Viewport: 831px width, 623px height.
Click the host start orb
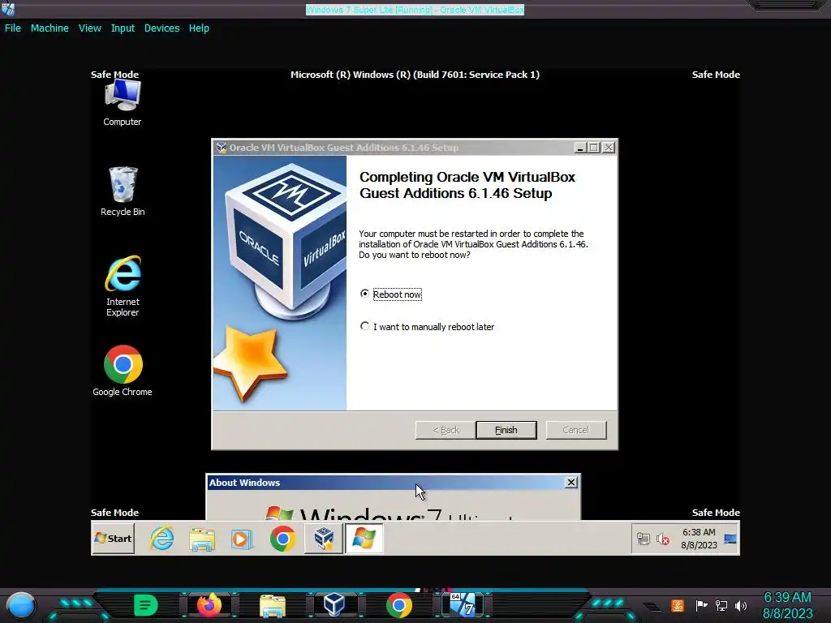[21, 606]
